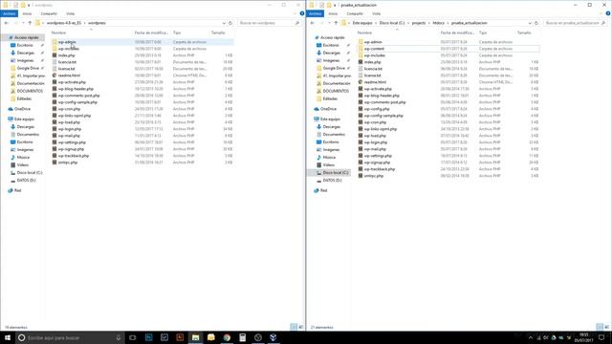
Task: Open recent locations dropdown in wordpress window
Action: click(23, 23)
